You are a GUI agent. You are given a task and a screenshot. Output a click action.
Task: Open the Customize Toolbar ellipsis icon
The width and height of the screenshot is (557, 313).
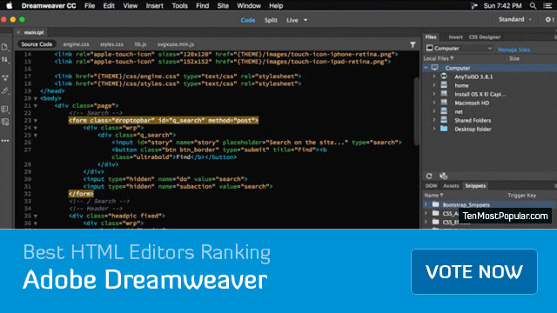coord(5,141)
